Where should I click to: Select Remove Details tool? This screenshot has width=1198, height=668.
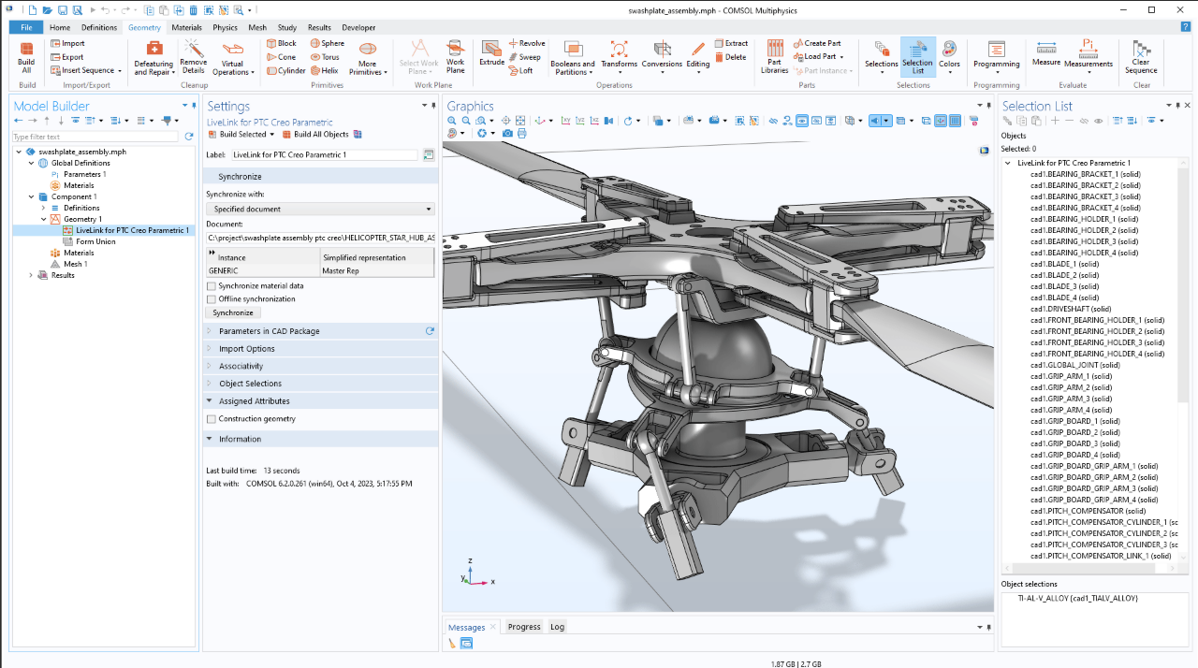[194, 57]
